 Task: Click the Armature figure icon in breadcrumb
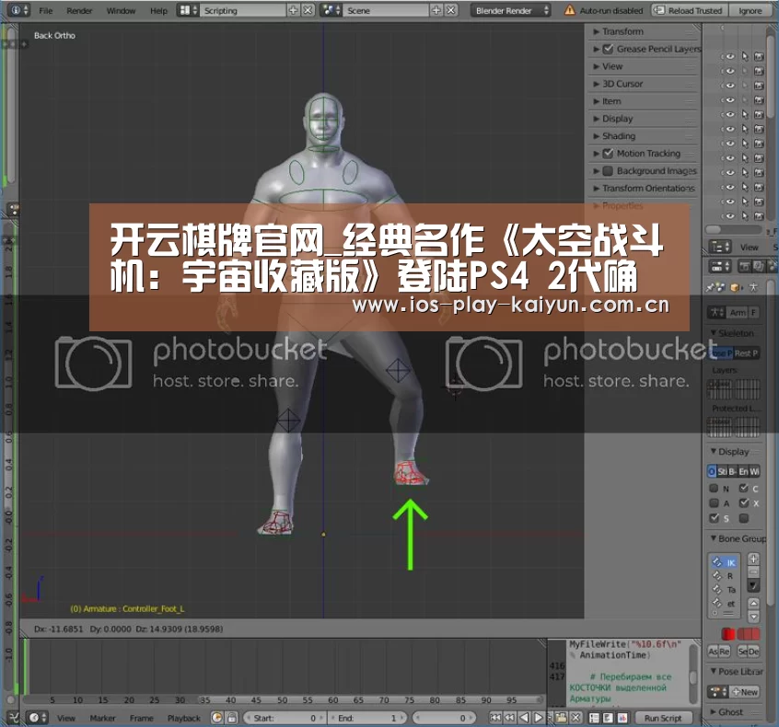pyautogui.click(x=753, y=287)
